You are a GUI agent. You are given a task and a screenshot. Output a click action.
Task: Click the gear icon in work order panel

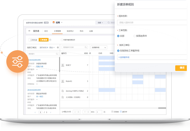click(58, 47)
